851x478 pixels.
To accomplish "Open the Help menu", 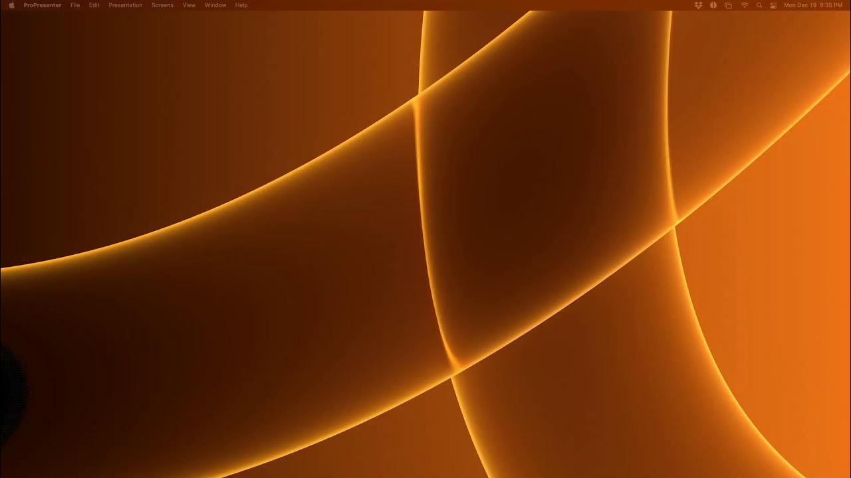I will (x=241, y=5).
